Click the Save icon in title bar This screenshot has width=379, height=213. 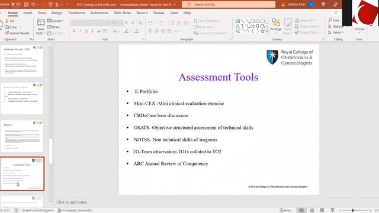pyautogui.click(x=26, y=4)
